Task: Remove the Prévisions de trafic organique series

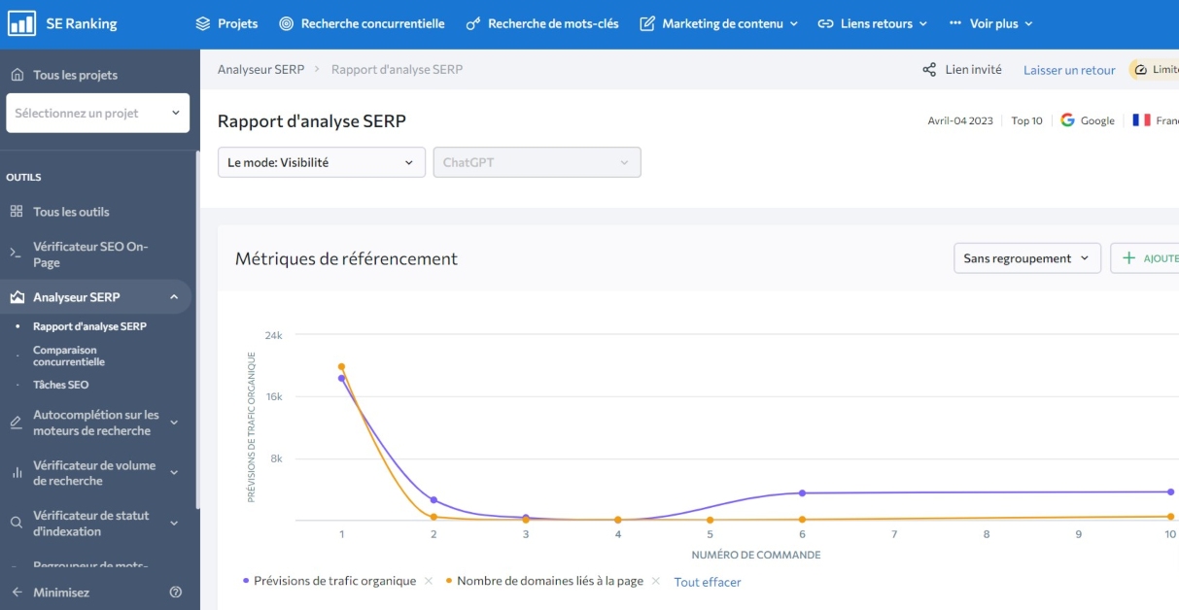Action: coord(429,581)
